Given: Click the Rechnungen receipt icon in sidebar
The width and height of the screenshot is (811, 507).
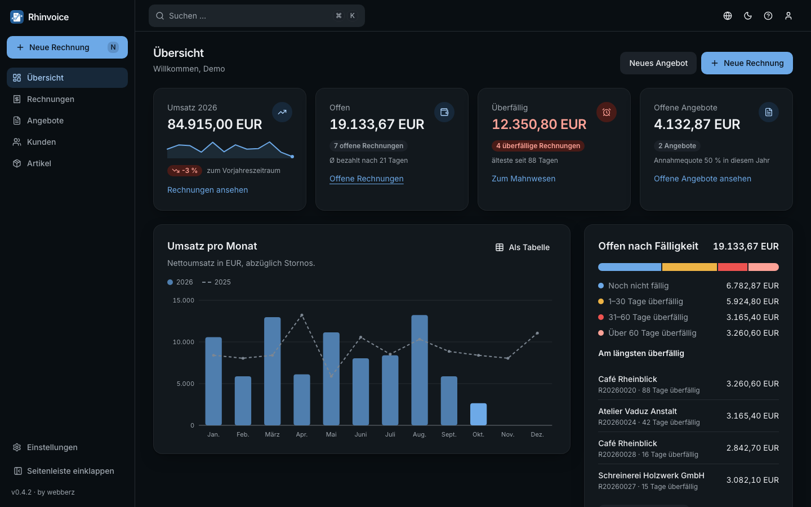Looking at the screenshot, I should coord(17,99).
